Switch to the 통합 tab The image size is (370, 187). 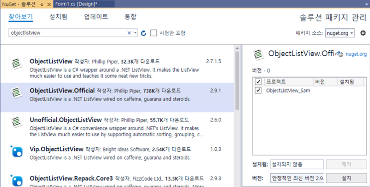click(x=130, y=17)
